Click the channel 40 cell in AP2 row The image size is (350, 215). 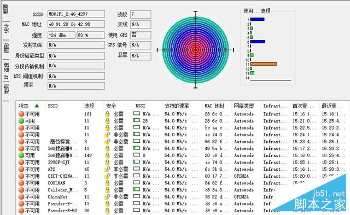pos(87,169)
